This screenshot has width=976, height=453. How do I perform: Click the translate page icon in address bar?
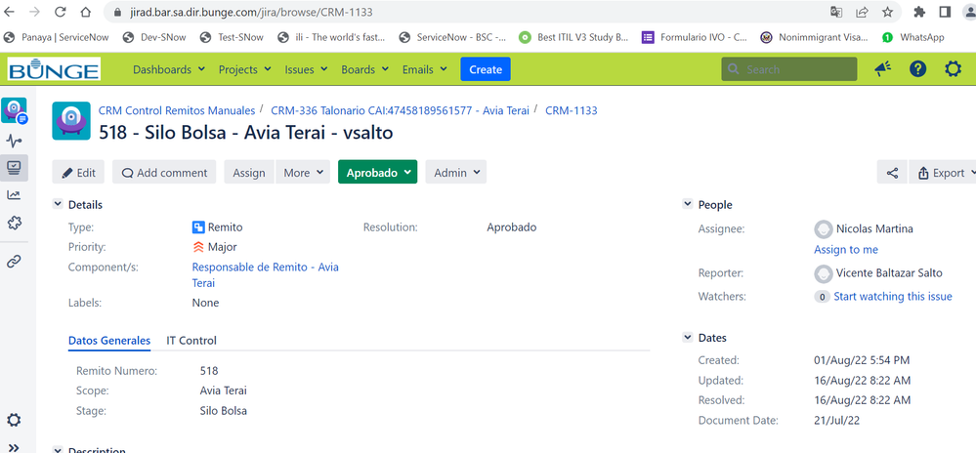pos(836,12)
